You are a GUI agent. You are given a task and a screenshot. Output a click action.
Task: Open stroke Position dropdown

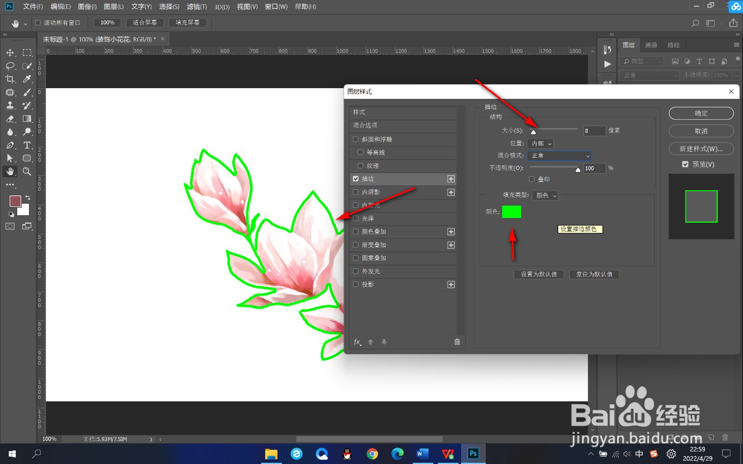[541, 143]
